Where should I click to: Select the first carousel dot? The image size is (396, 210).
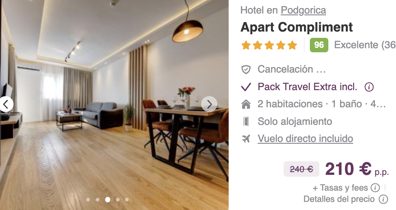[88, 200]
